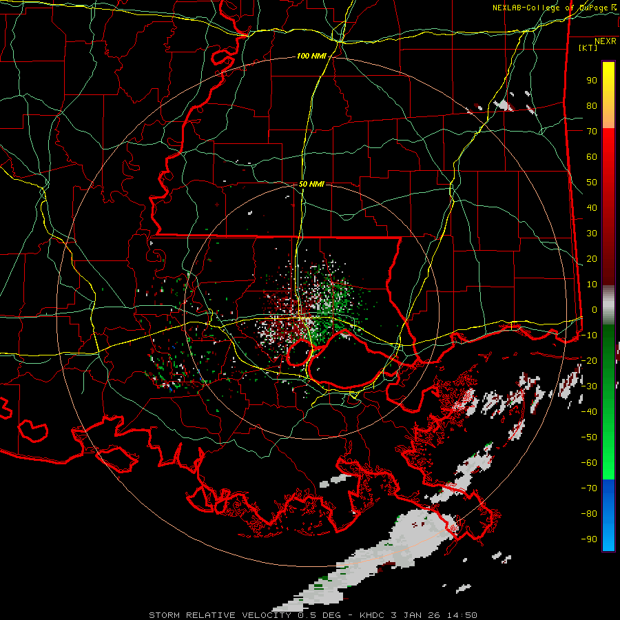Click the 20 value on the velocity scale

click(x=592, y=259)
